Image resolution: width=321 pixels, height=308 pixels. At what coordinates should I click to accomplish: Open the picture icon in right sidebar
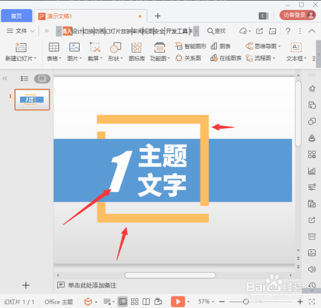coord(312,253)
